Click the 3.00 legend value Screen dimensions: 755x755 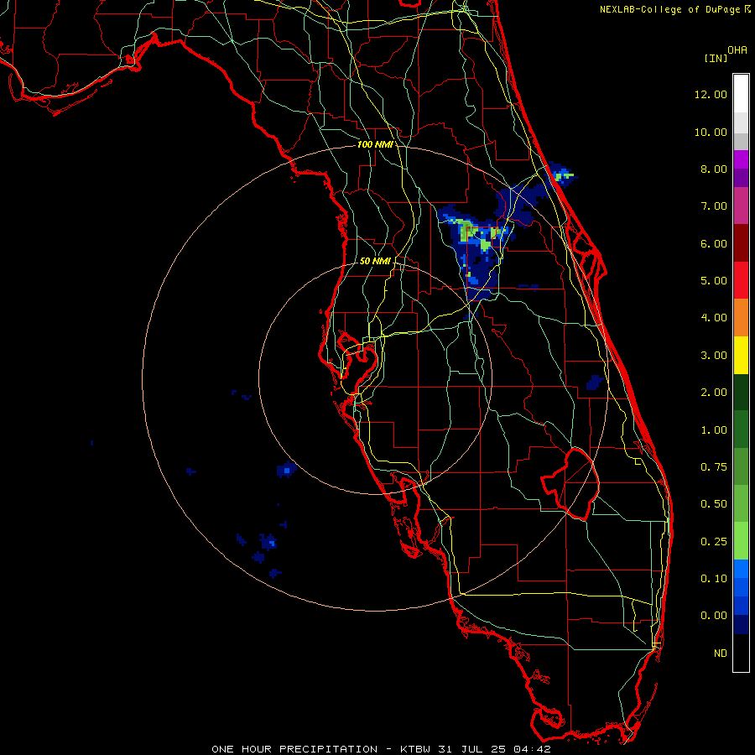click(714, 356)
